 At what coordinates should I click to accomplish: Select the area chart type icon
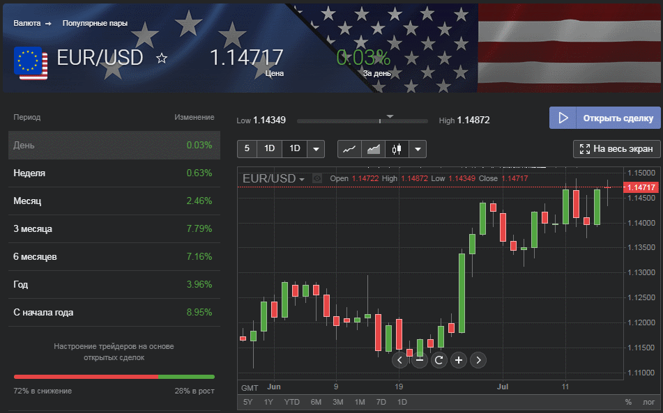pos(374,149)
